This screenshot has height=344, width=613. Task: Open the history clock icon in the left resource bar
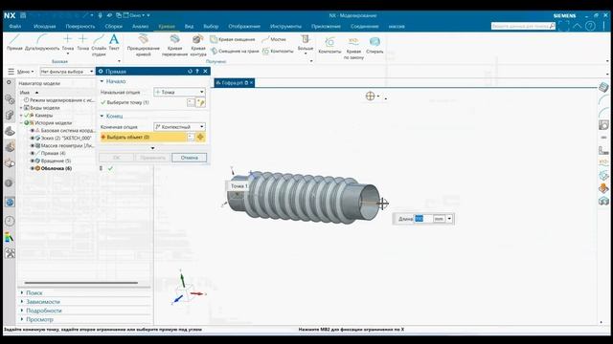pos(10,221)
